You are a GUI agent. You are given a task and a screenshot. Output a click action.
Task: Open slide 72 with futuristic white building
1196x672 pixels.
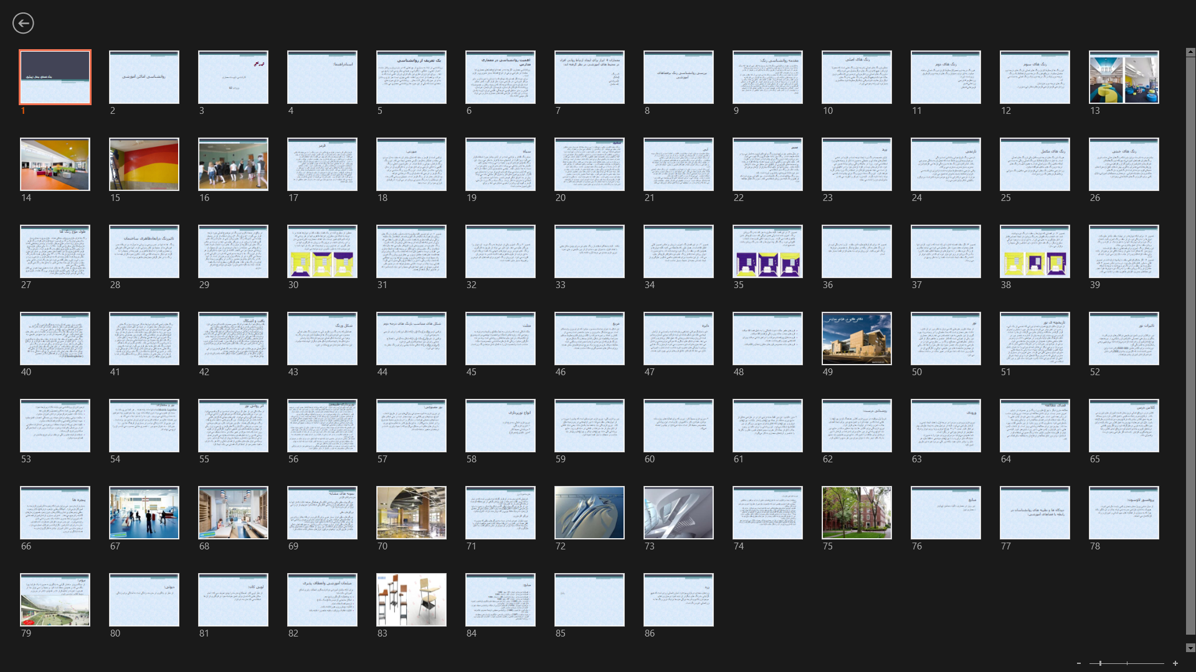point(589,513)
